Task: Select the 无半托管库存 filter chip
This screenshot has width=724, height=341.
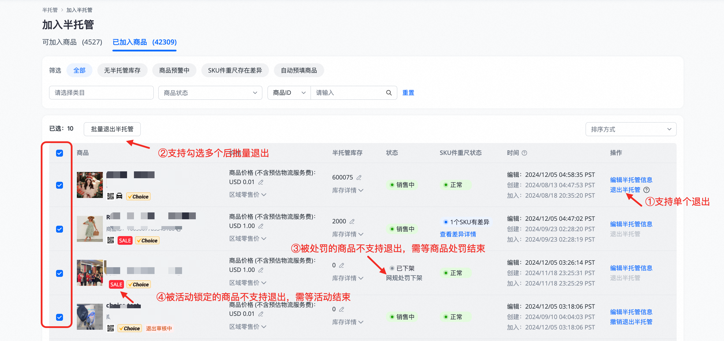Action: point(122,71)
